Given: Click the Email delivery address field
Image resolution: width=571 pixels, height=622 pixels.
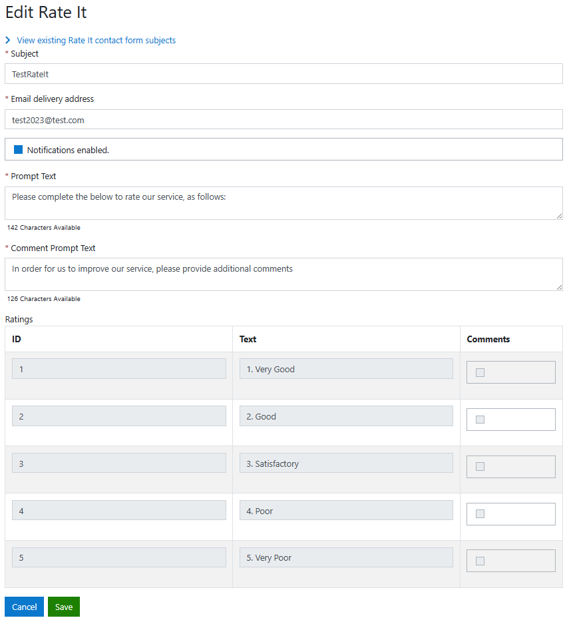Looking at the screenshot, I should [x=284, y=120].
